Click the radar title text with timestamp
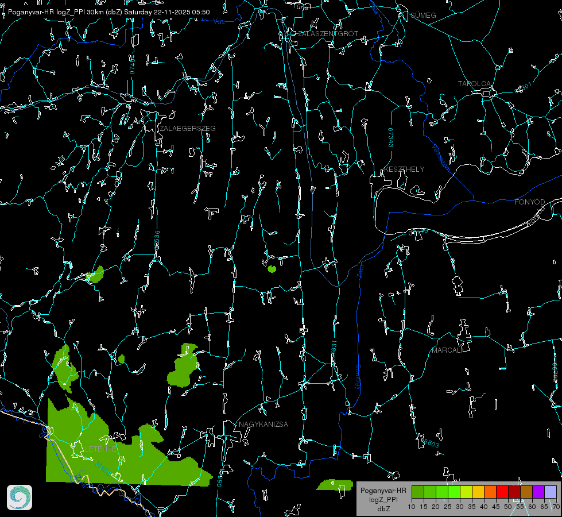The height and width of the screenshot is (517, 562). (109, 12)
